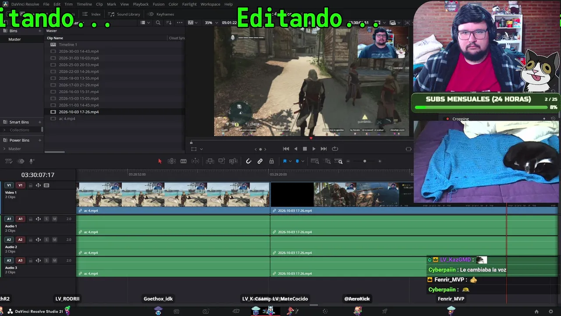This screenshot has height=316, width=561.
Task: Open the viewer overlay mode dropdown
Action: point(201,149)
